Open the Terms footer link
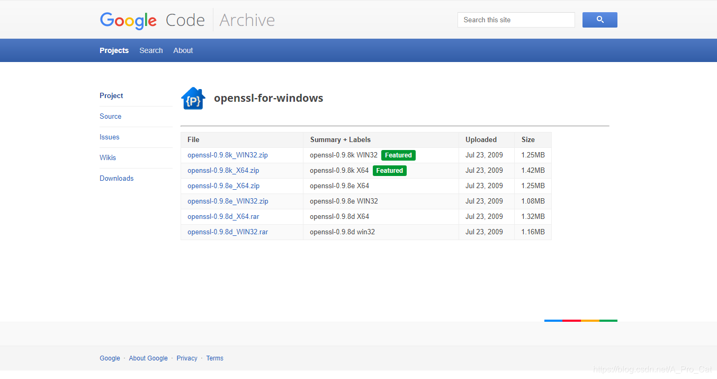The image size is (717, 379). [x=215, y=358]
